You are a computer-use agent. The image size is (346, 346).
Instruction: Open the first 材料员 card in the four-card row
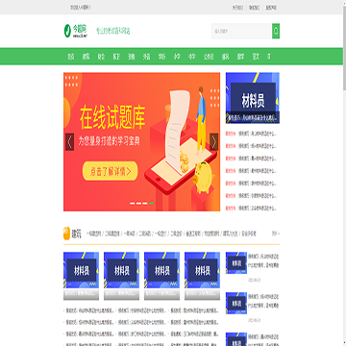pyautogui.click(x=81, y=276)
